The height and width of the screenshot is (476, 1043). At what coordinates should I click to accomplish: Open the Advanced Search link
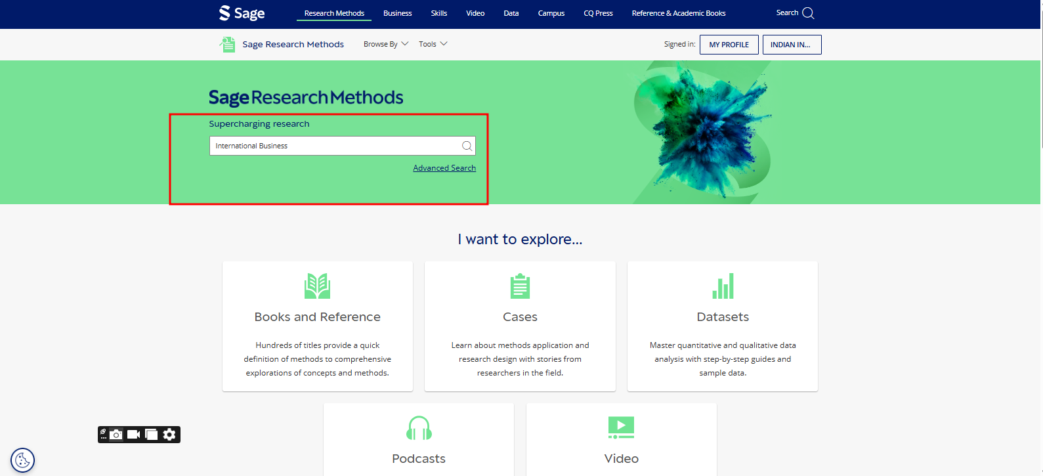click(444, 168)
